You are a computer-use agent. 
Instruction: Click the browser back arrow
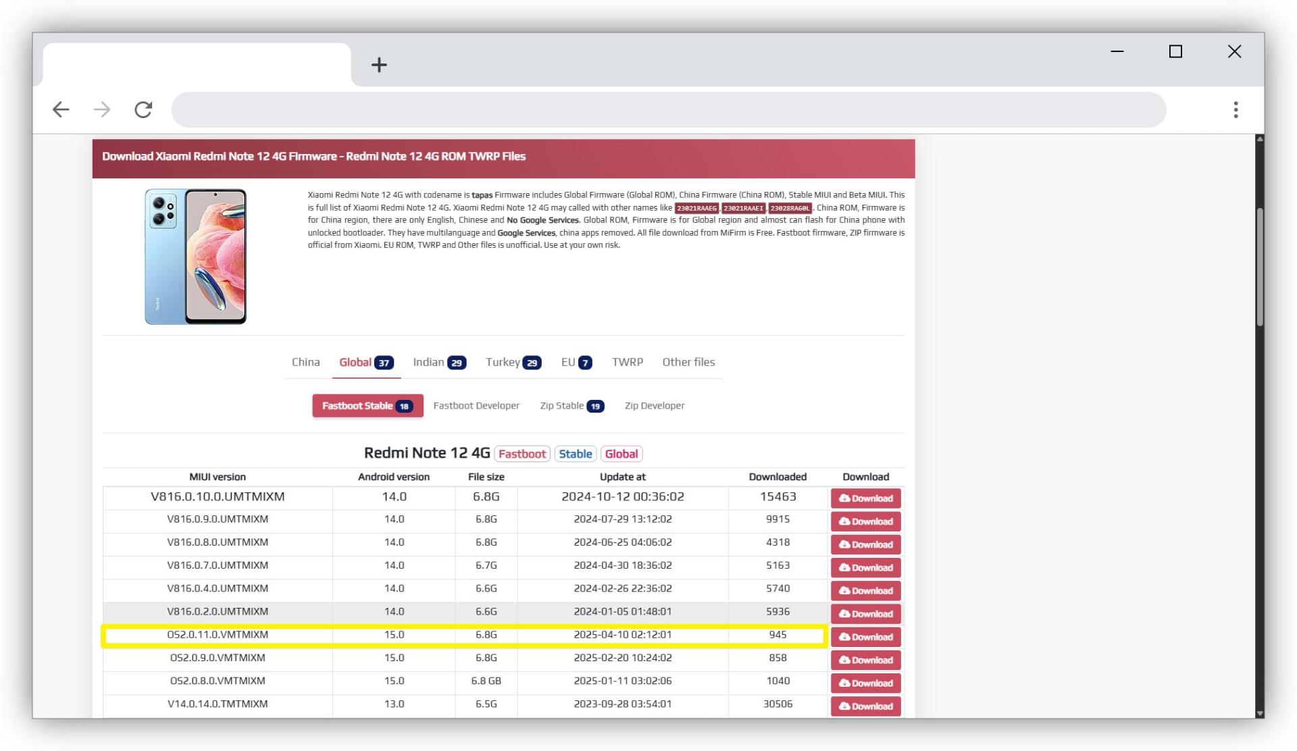(61, 109)
